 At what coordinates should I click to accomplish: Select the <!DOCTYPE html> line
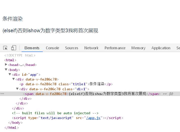coord(20,55)
